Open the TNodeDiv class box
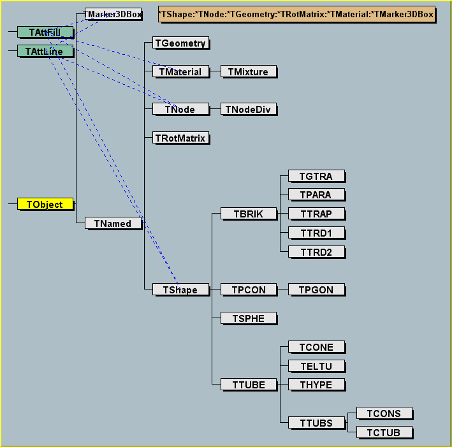The height and width of the screenshot is (447, 452). [x=249, y=109]
